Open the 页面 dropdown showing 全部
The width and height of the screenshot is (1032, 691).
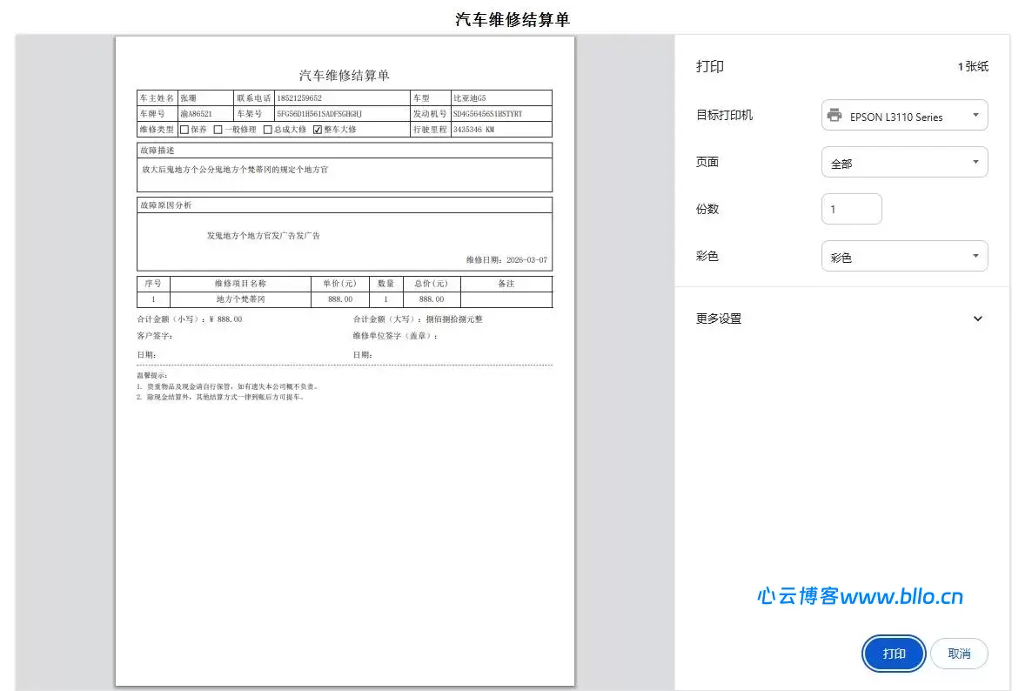pos(904,162)
